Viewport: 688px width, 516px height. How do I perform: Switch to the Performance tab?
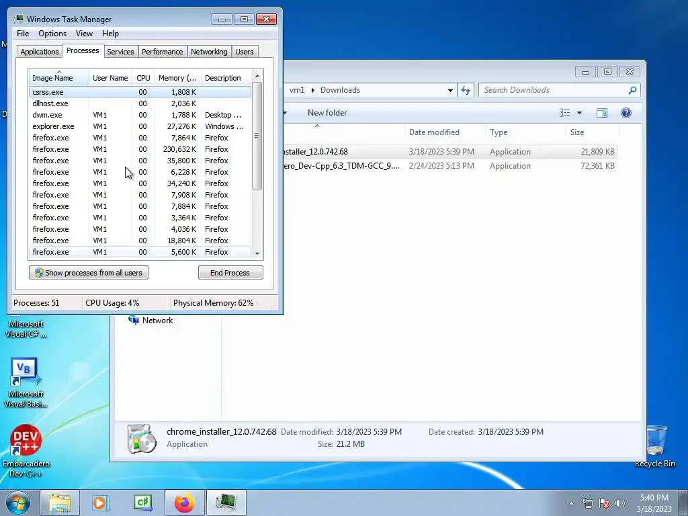163,52
